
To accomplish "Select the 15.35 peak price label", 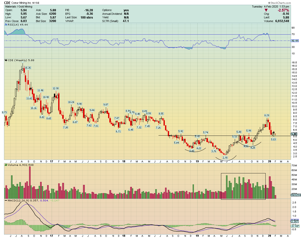I will 28,68.
